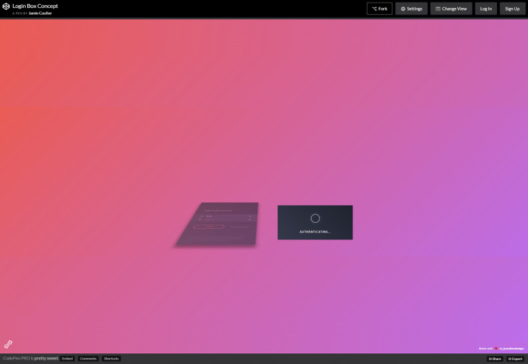
Task: Click the loading spinner circle
Action: pos(315,218)
